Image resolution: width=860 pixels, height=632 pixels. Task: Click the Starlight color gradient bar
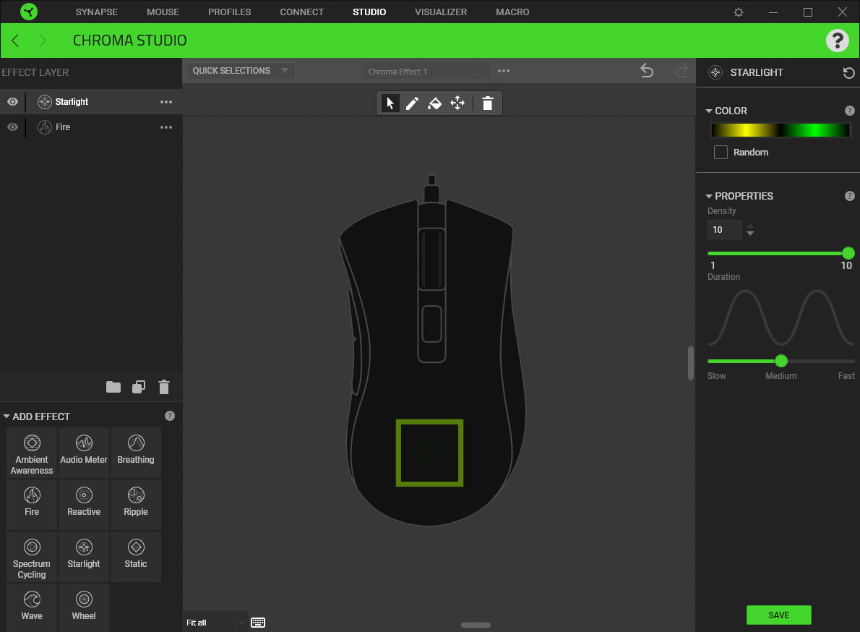(x=780, y=130)
